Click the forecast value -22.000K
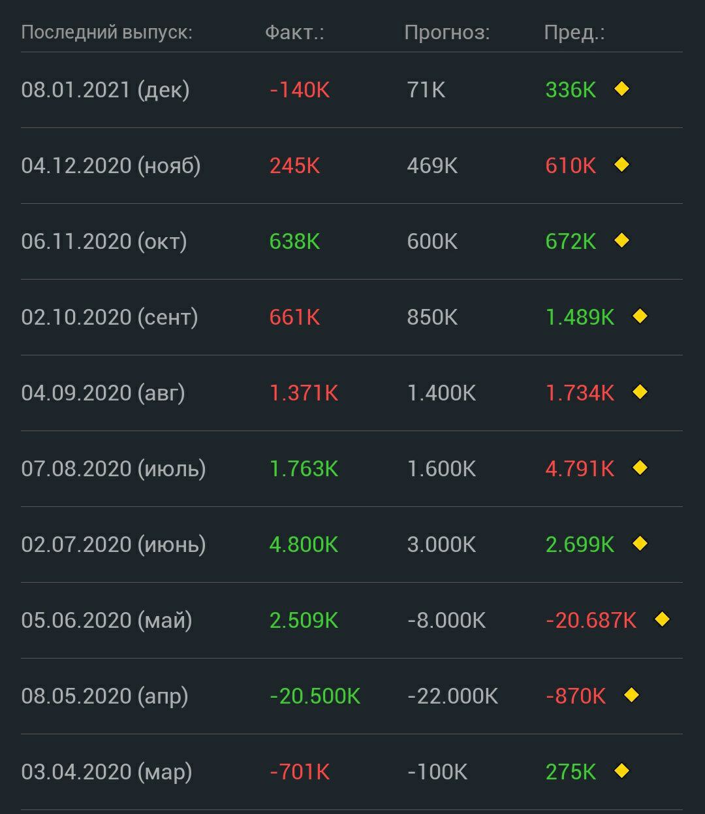The width and height of the screenshot is (705, 814). [452, 696]
